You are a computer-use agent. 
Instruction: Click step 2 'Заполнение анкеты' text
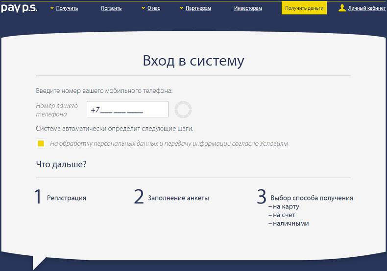(x=178, y=198)
